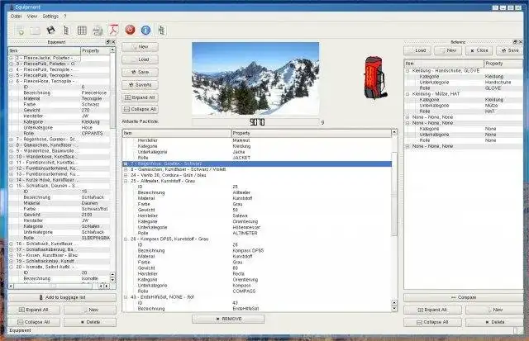This screenshot has height=341, width=529.
Task: Click the 9070 weight LCD display
Action: click(x=255, y=122)
